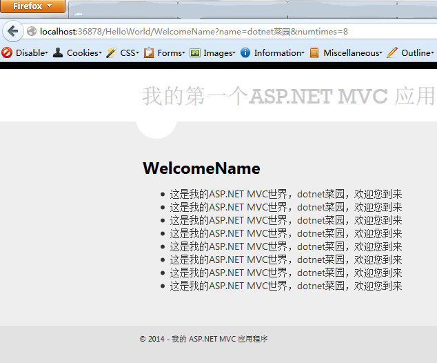Open the Miscellaneous toolbar menu

353,53
